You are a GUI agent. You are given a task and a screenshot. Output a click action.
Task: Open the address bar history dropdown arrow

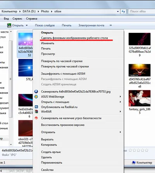pyautogui.click(x=118, y=12)
